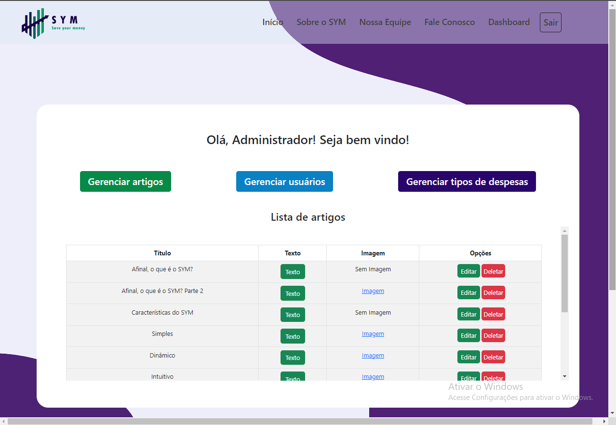
Task: Edit the Dinâmico article
Action: coord(469,357)
